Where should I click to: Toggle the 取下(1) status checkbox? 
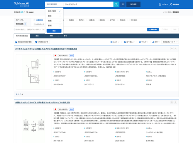tap(77, 20)
